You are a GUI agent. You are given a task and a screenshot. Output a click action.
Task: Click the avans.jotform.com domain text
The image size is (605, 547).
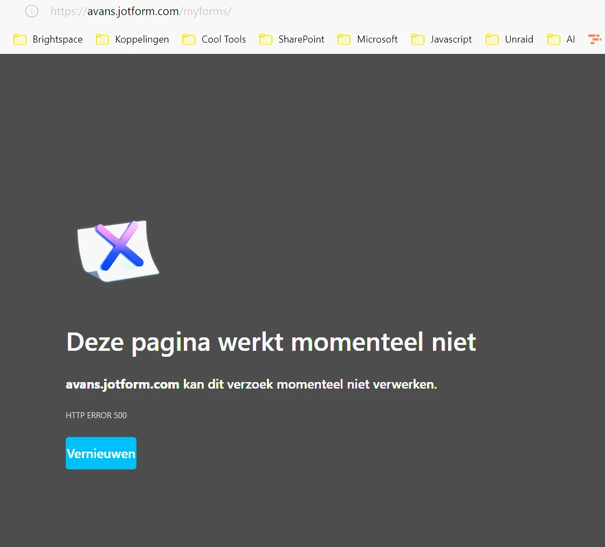pos(122,384)
